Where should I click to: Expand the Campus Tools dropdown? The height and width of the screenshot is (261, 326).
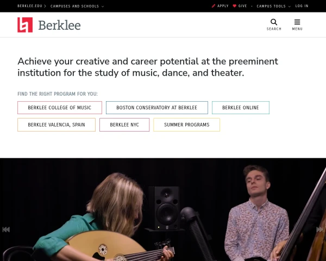tap(273, 6)
